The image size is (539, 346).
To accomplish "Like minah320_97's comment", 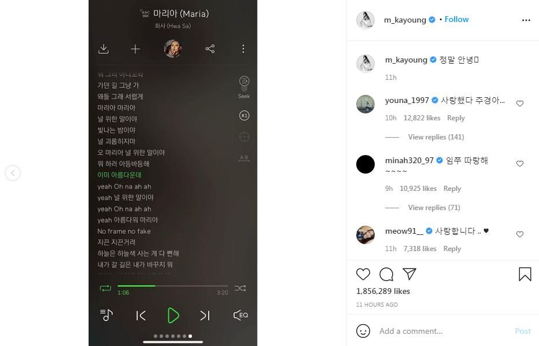I will (520, 164).
